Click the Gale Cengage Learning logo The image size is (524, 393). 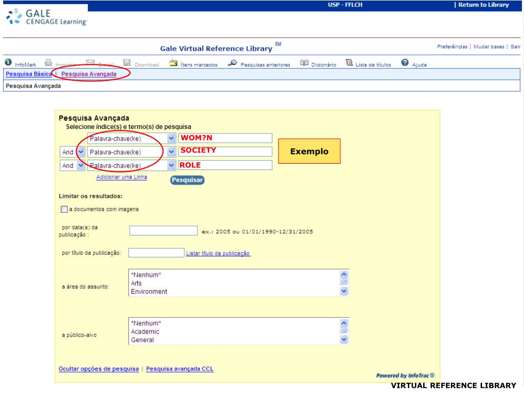point(46,17)
